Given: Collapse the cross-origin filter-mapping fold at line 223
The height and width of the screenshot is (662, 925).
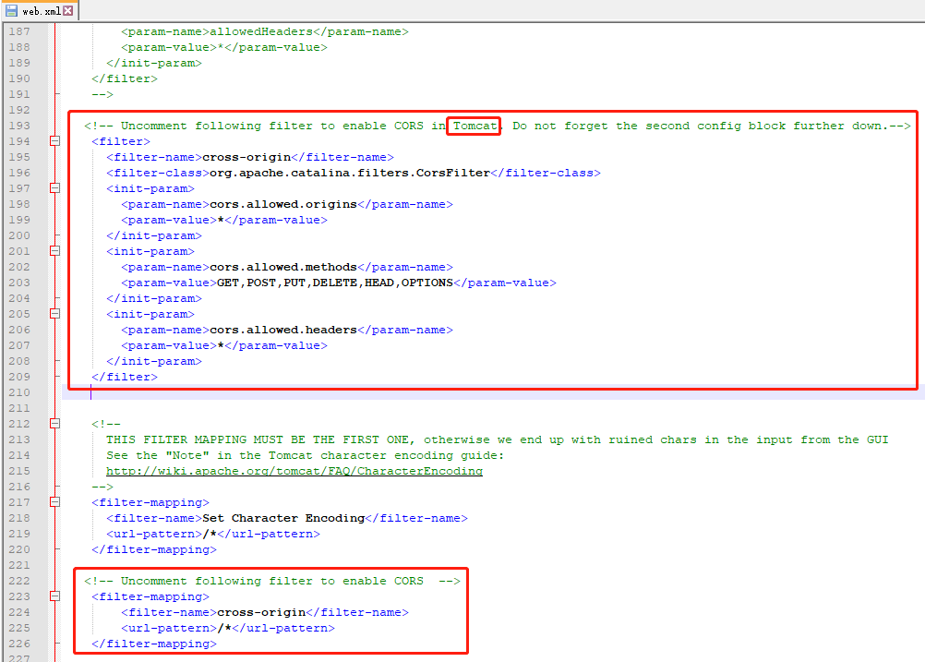Looking at the screenshot, I should pos(54,596).
